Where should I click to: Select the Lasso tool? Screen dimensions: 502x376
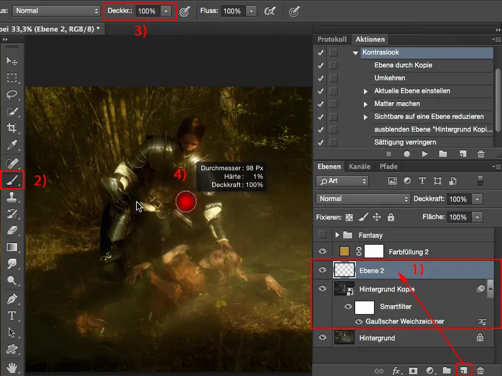coord(12,95)
